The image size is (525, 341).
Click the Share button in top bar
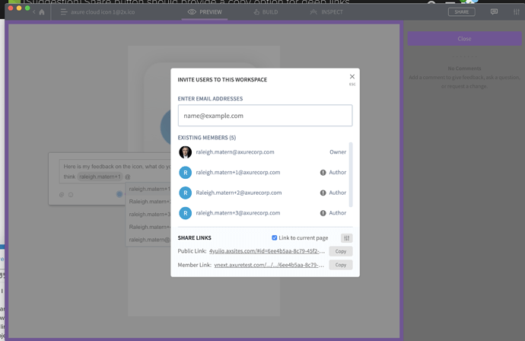461,12
